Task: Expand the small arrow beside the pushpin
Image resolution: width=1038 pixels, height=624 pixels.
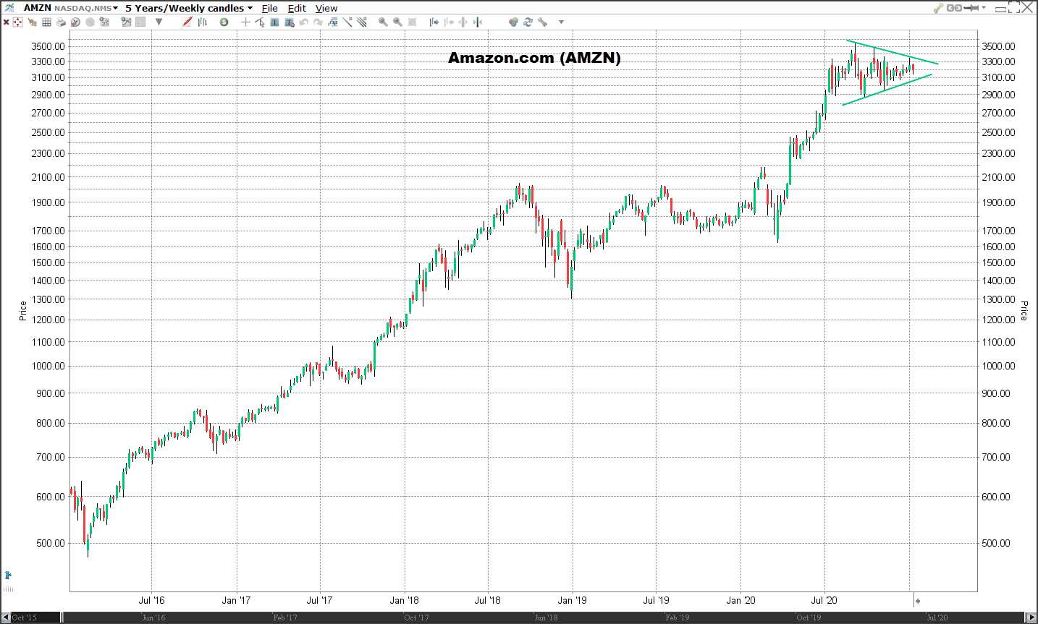Action: point(984,8)
